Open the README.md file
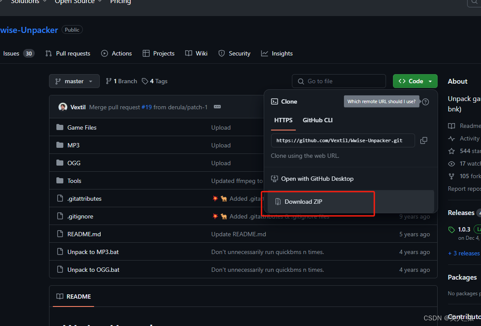 (x=84, y=234)
